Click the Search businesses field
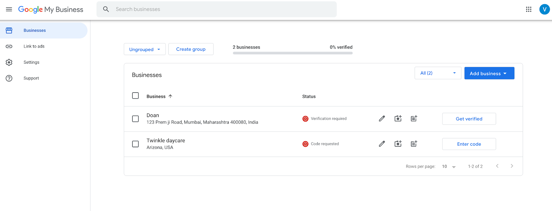This screenshot has width=552, height=211. pos(221,9)
